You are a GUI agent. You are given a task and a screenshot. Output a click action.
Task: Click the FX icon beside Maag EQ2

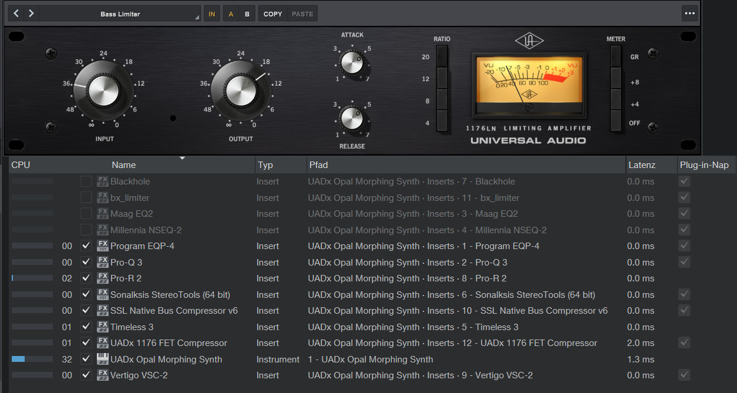(x=103, y=214)
